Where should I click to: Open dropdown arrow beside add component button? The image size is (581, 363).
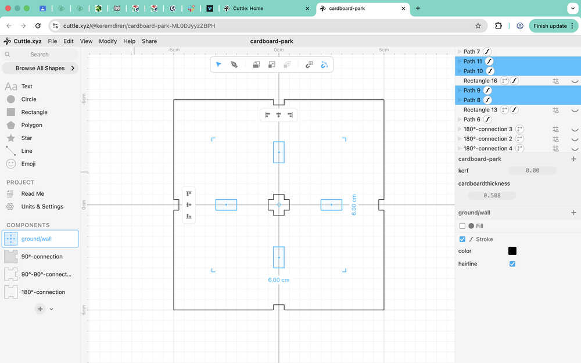51,309
